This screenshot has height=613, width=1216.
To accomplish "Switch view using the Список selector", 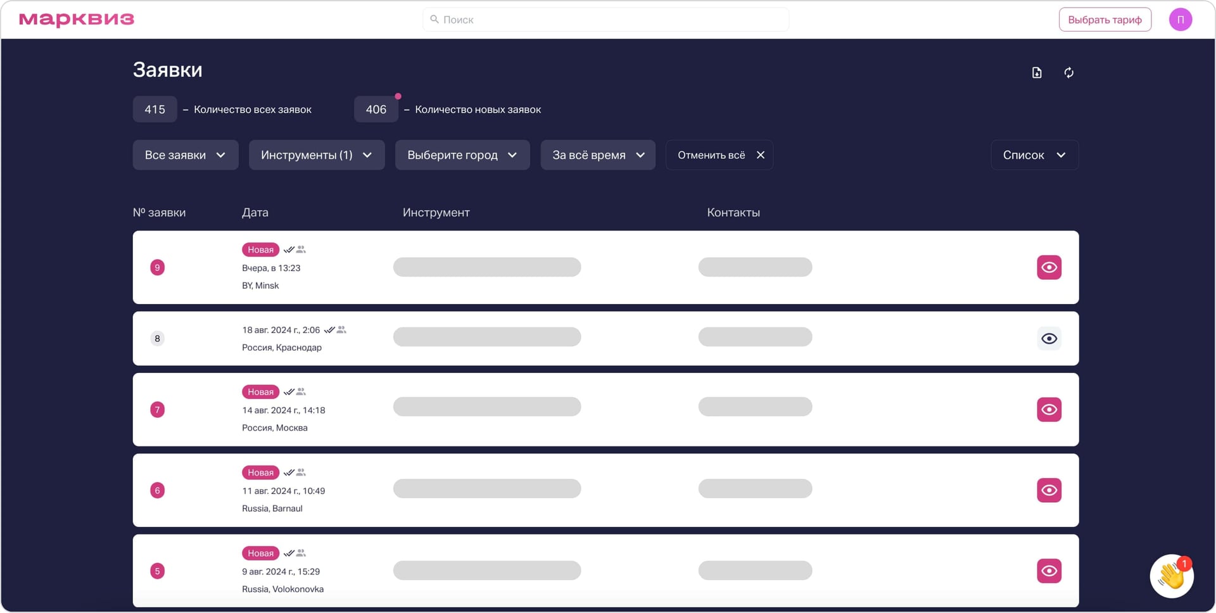I will pyautogui.click(x=1034, y=155).
